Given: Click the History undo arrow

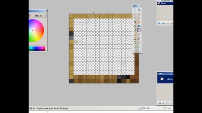Looking at the screenshot, I should [163, 23].
